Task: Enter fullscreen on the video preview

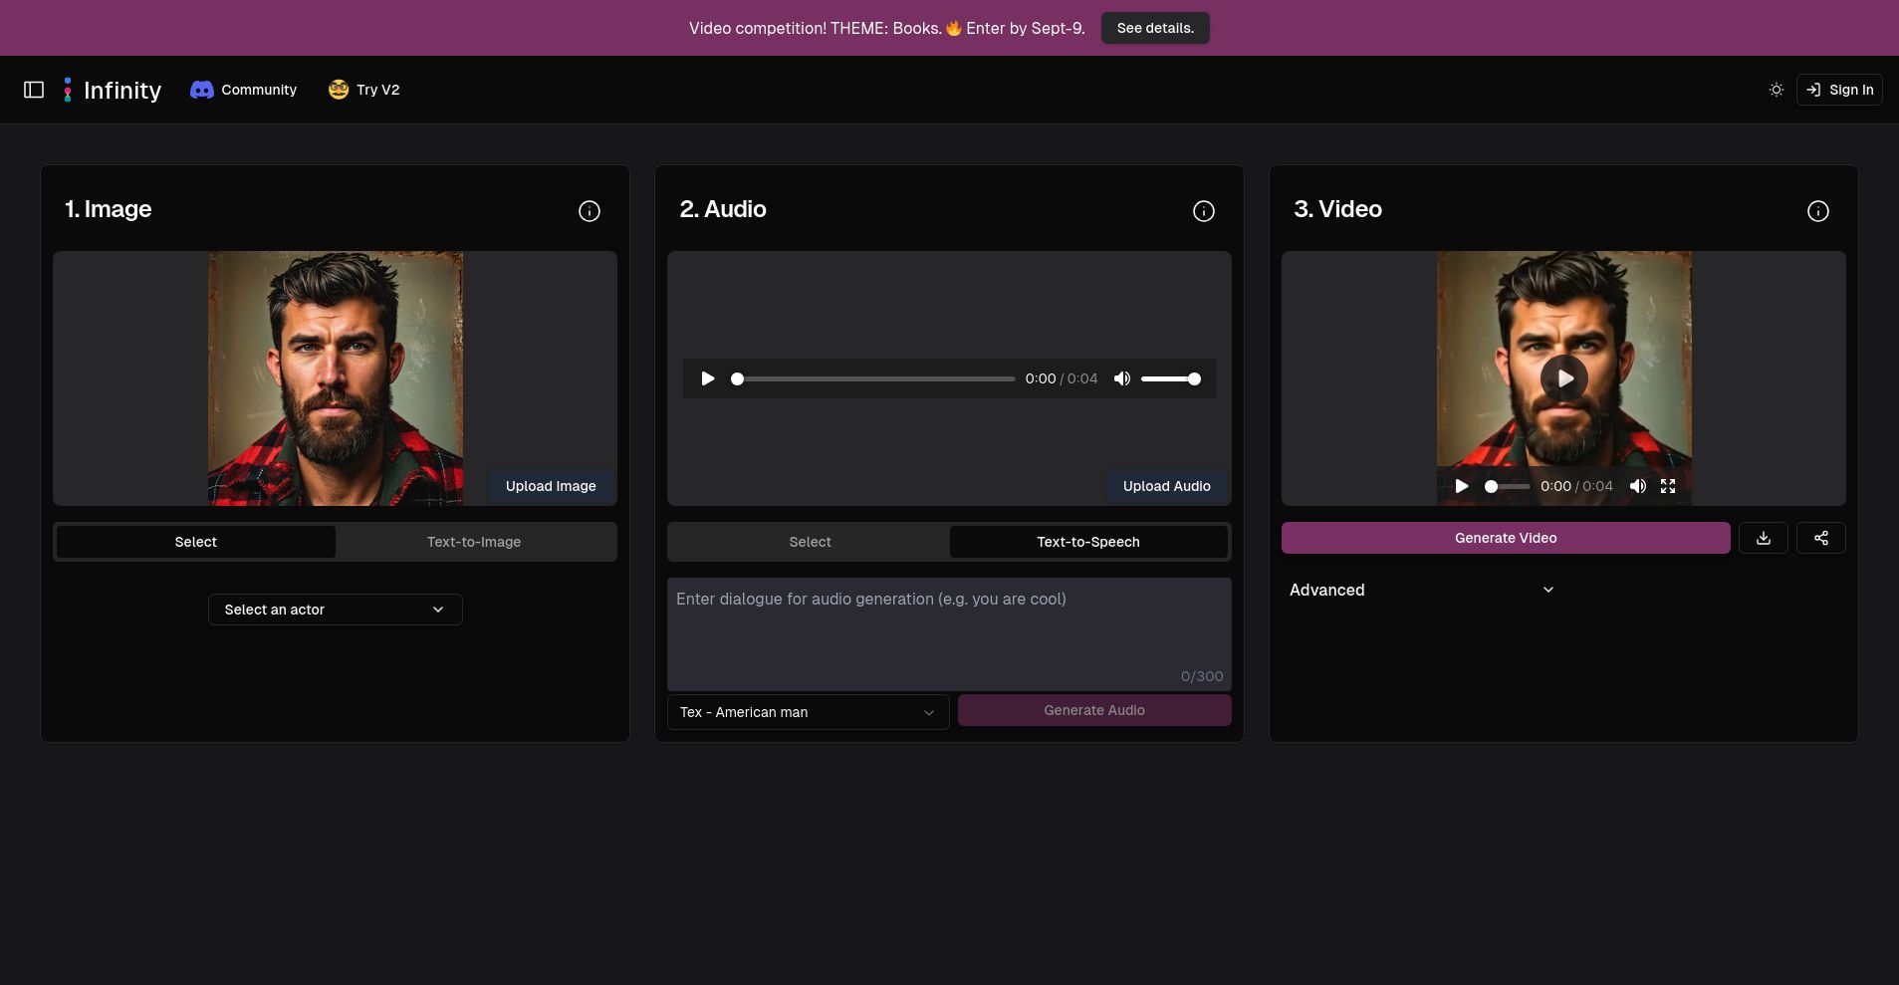Action: 1669,486
